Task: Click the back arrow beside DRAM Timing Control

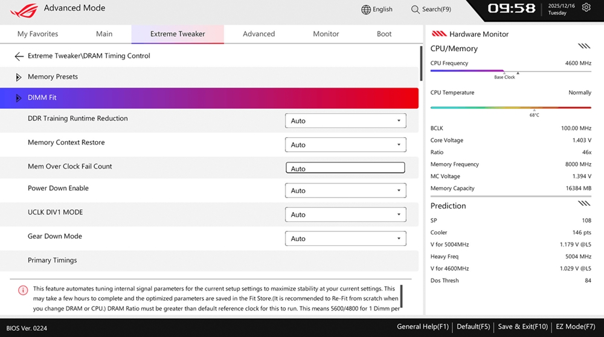Action: click(19, 56)
